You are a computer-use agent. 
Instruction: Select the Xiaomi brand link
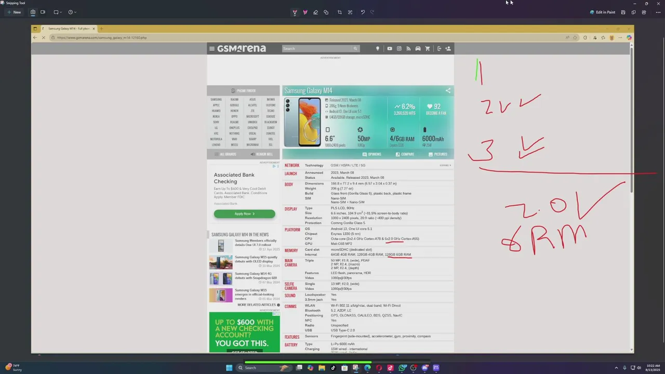[234, 99]
